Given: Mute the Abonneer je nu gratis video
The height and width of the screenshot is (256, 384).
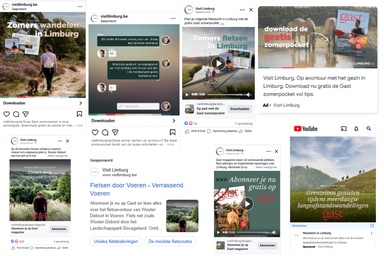Looking at the screenshot, I should 275,232.
